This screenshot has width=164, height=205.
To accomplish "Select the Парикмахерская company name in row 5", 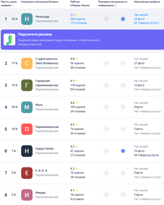I will click(x=47, y=127).
